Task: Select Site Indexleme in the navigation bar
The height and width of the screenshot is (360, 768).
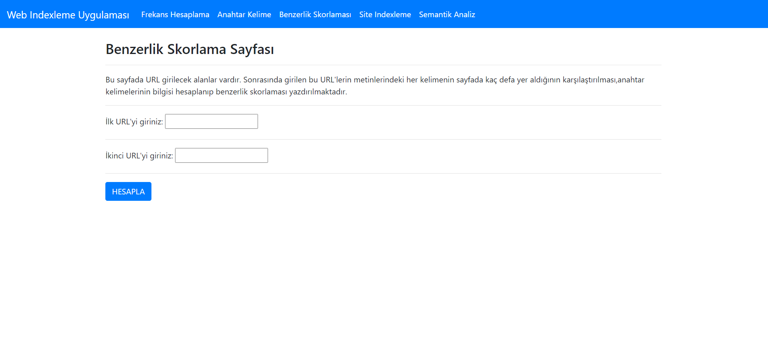Action: [x=385, y=14]
